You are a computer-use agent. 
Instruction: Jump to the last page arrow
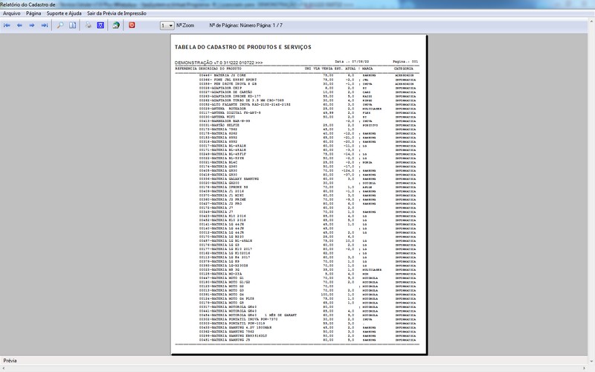[x=45, y=25]
